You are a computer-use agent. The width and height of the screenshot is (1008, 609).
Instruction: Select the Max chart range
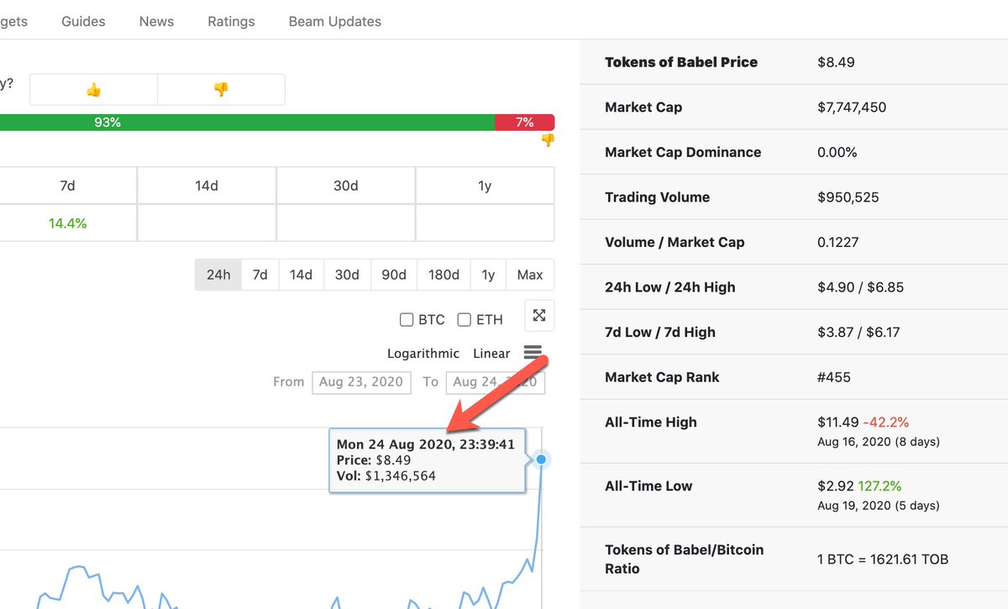pos(530,275)
